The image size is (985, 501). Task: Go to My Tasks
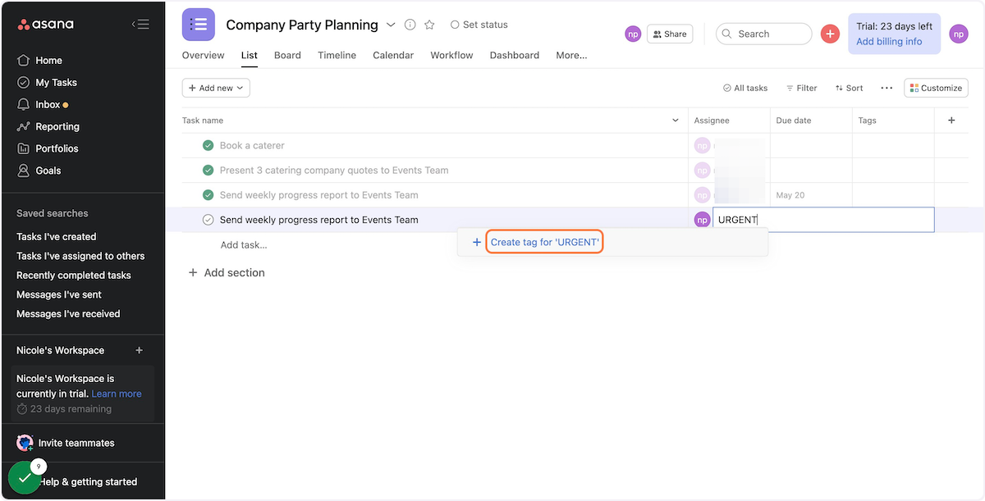56,83
